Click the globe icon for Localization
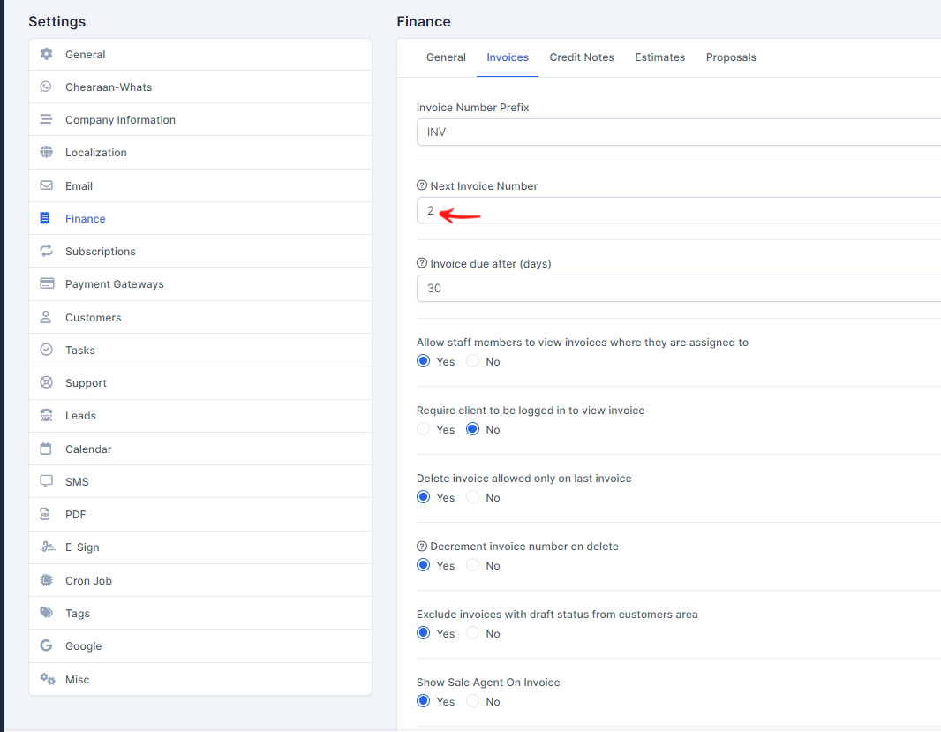The image size is (941, 732). click(x=47, y=153)
